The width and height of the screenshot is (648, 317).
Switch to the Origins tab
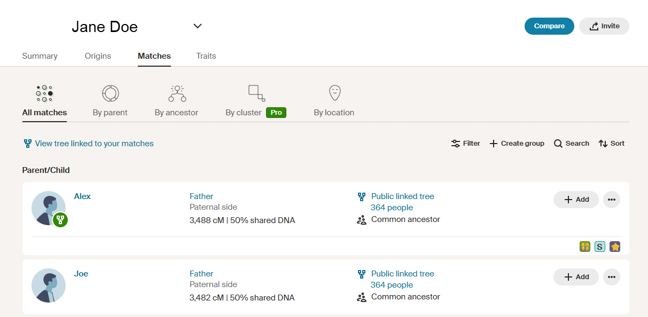coord(98,56)
